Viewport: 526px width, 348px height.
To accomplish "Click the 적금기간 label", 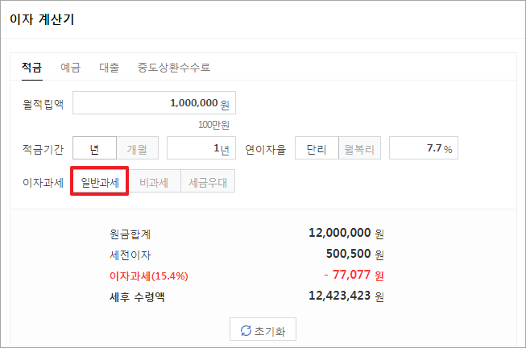I will 43,149.
